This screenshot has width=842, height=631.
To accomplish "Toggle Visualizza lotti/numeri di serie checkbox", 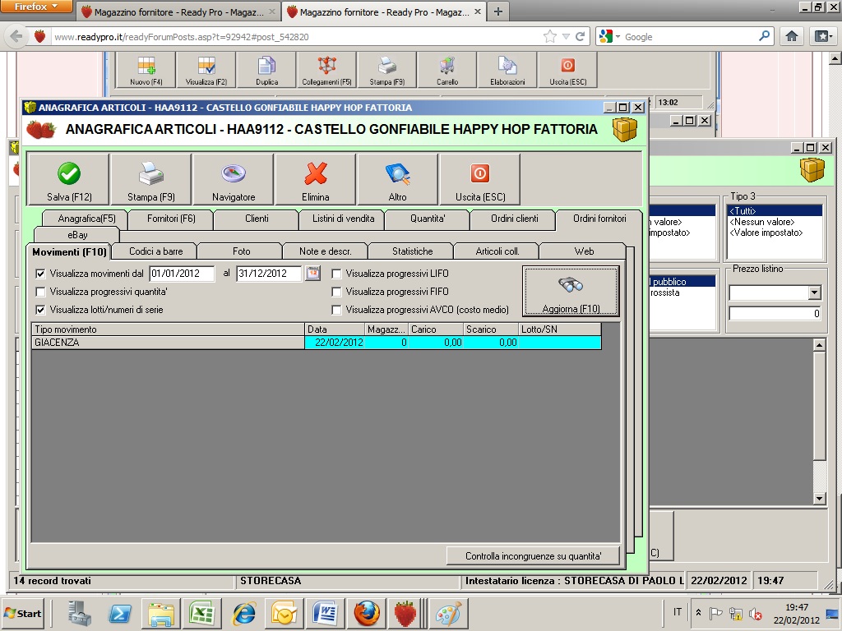I will (41, 310).
